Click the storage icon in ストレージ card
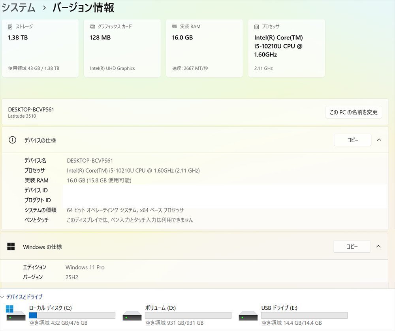Viewport: 395px width, 331px height. tap(10, 27)
